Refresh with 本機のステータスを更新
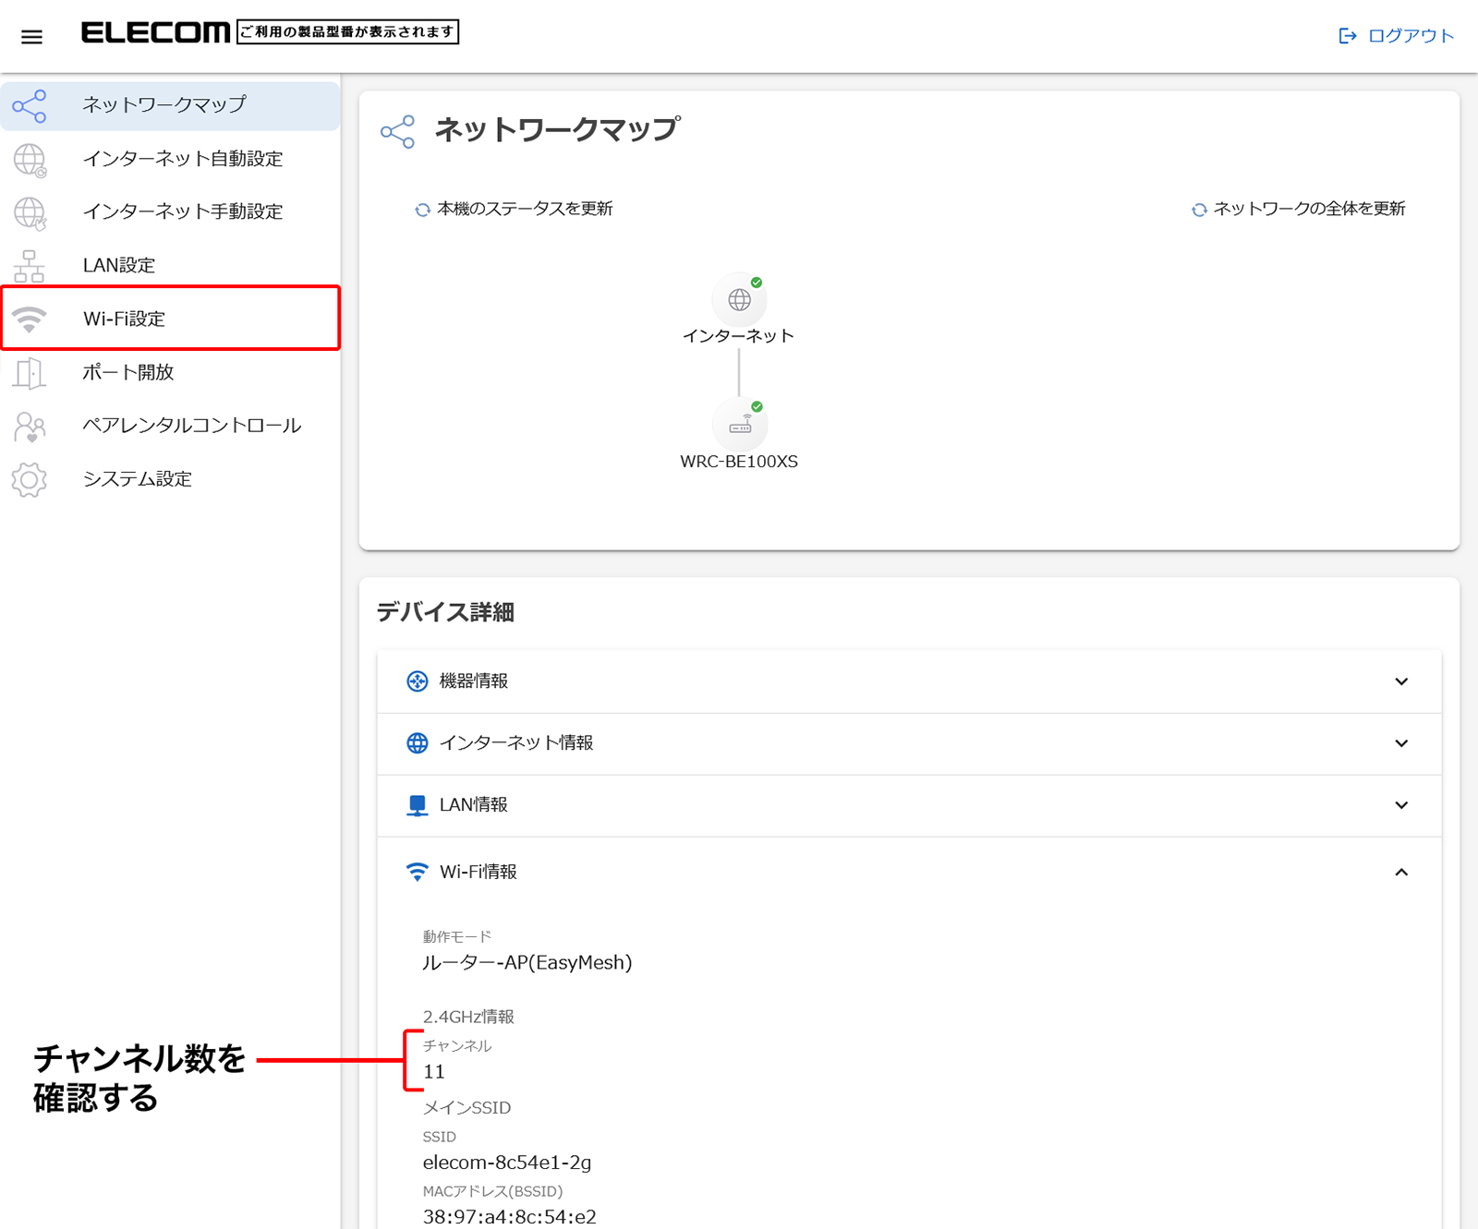1478x1229 pixels. click(x=515, y=209)
